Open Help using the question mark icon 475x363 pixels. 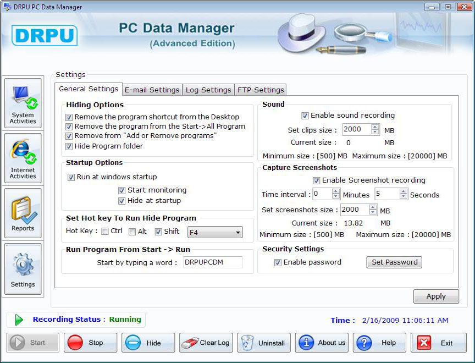click(x=365, y=342)
